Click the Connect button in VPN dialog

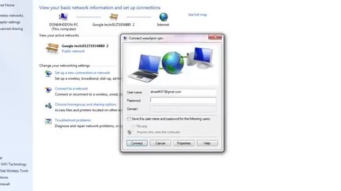[137, 143]
